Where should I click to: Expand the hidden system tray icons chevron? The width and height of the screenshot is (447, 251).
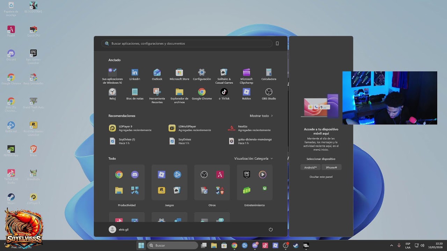(x=391, y=245)
